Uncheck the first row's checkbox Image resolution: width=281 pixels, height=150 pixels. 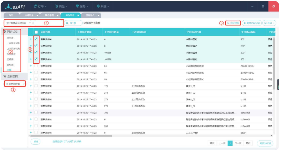[36, 39]
